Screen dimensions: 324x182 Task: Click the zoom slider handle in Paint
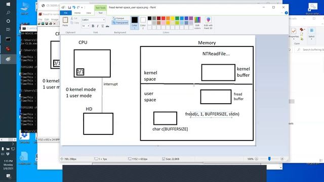pyautogui.click(x=269, y=159)
